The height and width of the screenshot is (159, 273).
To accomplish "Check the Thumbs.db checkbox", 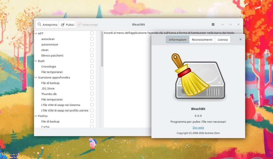I will click(92, 94).
